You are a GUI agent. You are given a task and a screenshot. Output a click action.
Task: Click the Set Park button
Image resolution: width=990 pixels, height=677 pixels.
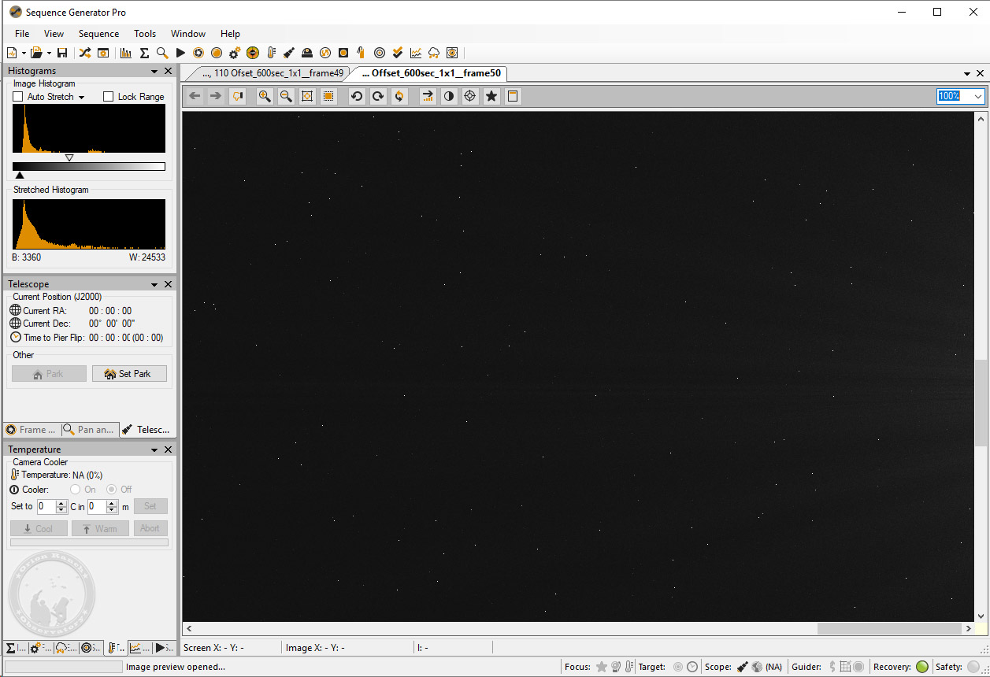[129, 374]
